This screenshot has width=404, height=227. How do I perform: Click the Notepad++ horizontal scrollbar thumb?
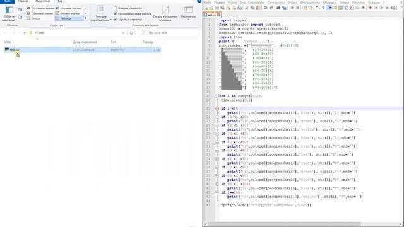[284, 224]
